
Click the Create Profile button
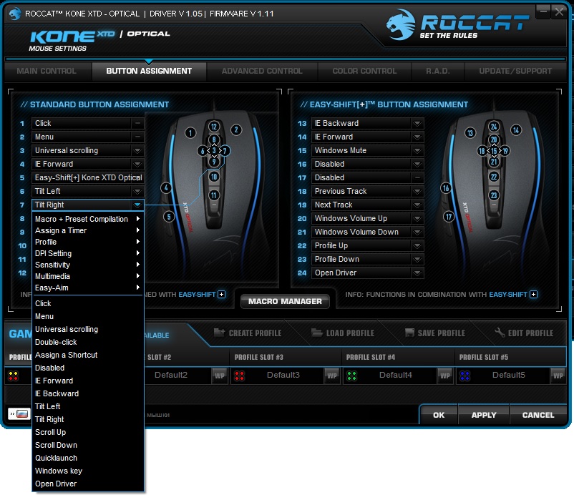[248, 333]
